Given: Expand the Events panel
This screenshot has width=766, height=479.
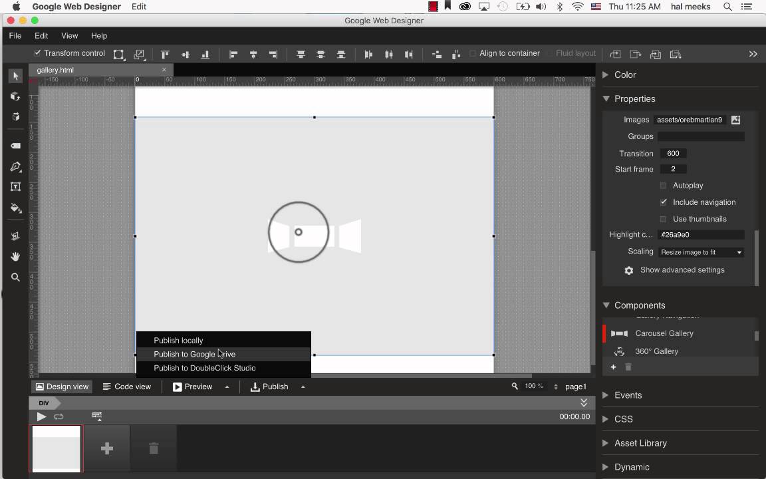Looking at the screenshot, I should pos(606,395).
